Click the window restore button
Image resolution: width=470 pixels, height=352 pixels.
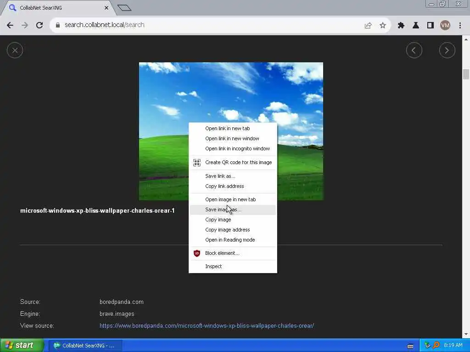[442, 4]
